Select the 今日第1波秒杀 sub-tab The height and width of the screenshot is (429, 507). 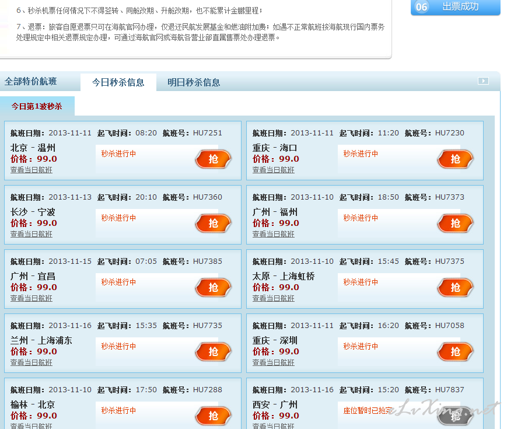point(37,106)
